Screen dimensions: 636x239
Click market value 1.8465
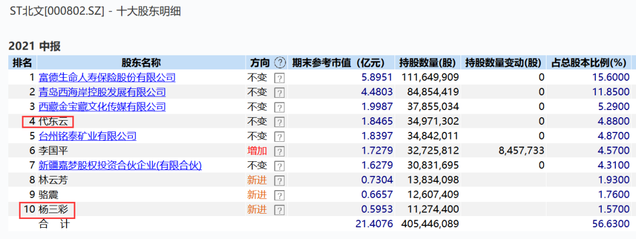377,121
